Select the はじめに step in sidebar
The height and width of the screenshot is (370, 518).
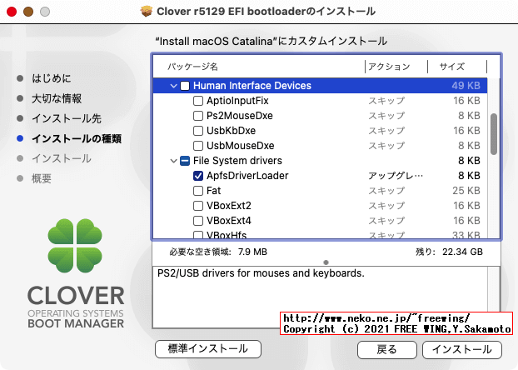click(51, 78)
